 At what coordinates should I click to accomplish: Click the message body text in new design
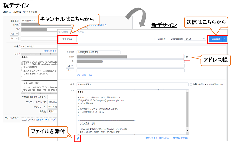pyautogui.click(x=131, y=112)
